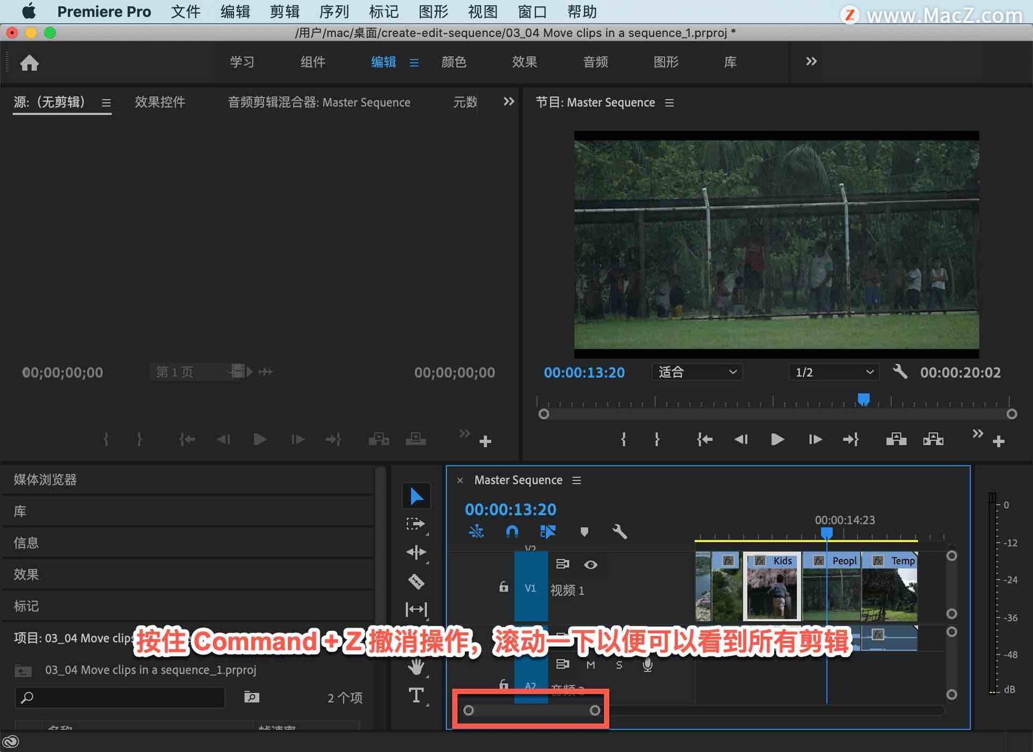Select the Type tool

coord(416,695)
